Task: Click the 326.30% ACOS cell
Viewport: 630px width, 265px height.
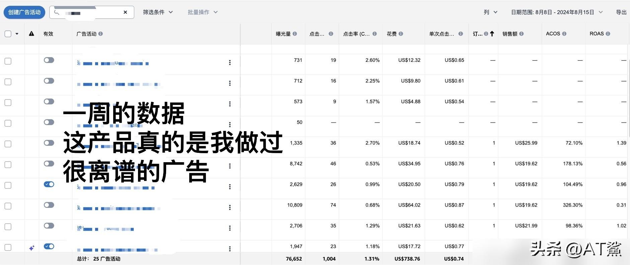Action: tap(572, 205)
